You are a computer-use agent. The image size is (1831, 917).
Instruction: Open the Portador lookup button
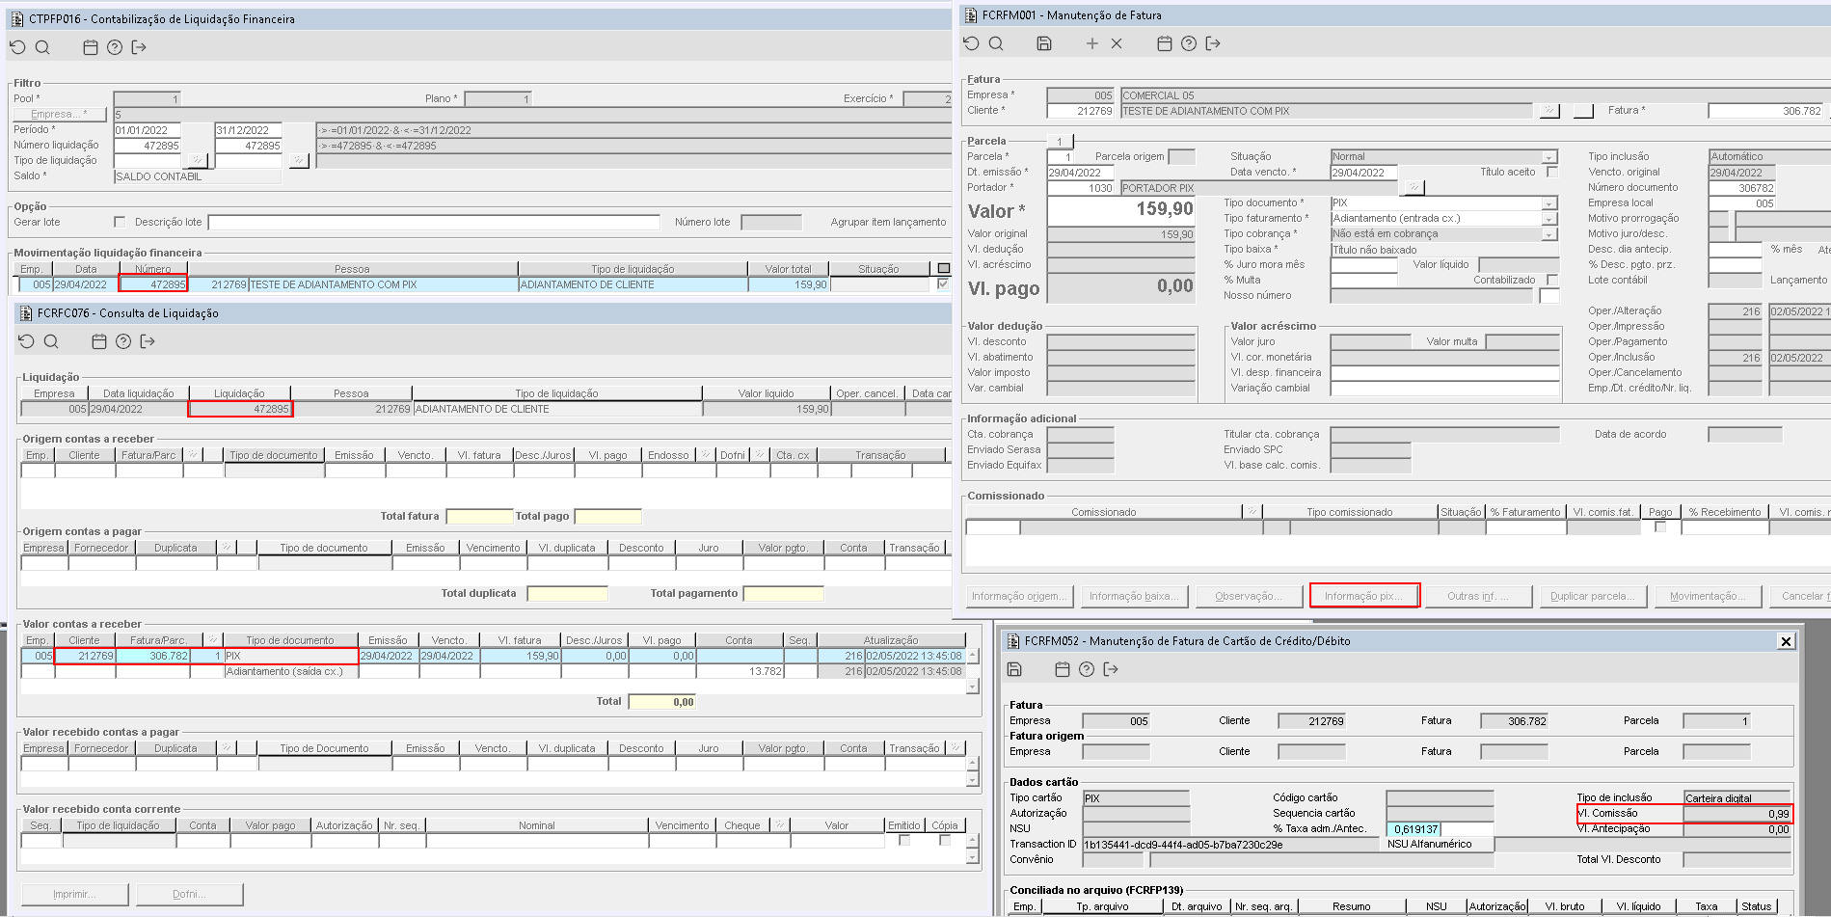pyautogui.click(x=1414, y=187)
